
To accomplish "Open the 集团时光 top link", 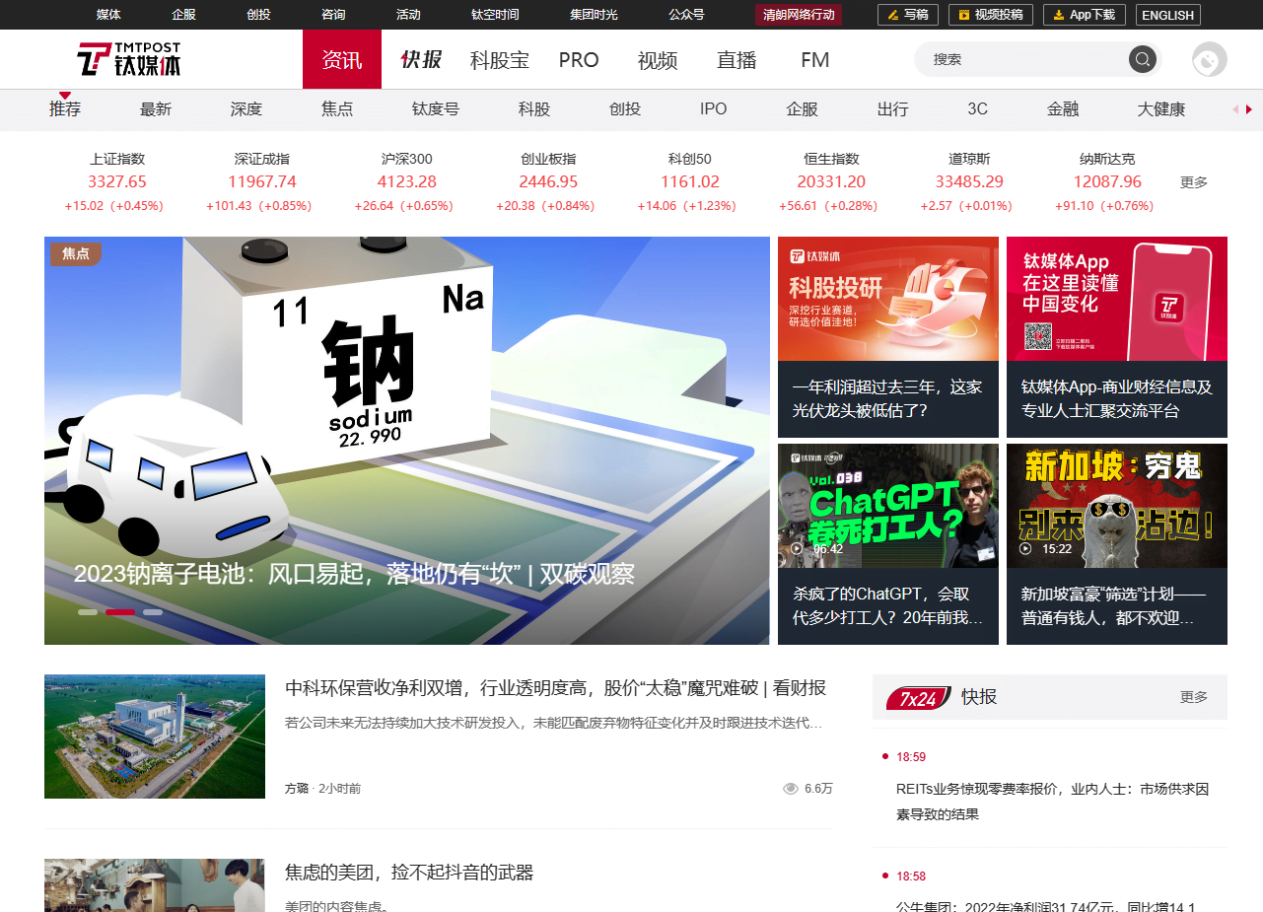I will point(594,15).
